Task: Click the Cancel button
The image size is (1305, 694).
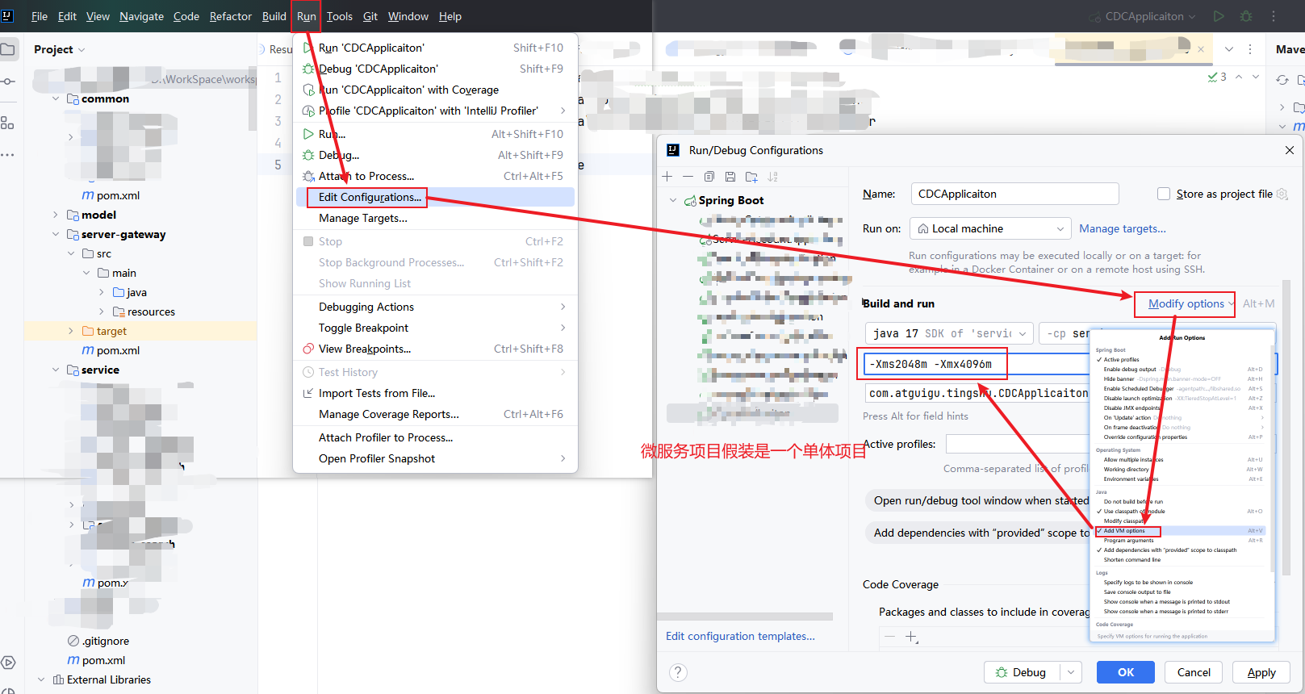Action: [x=1194, y=672]
